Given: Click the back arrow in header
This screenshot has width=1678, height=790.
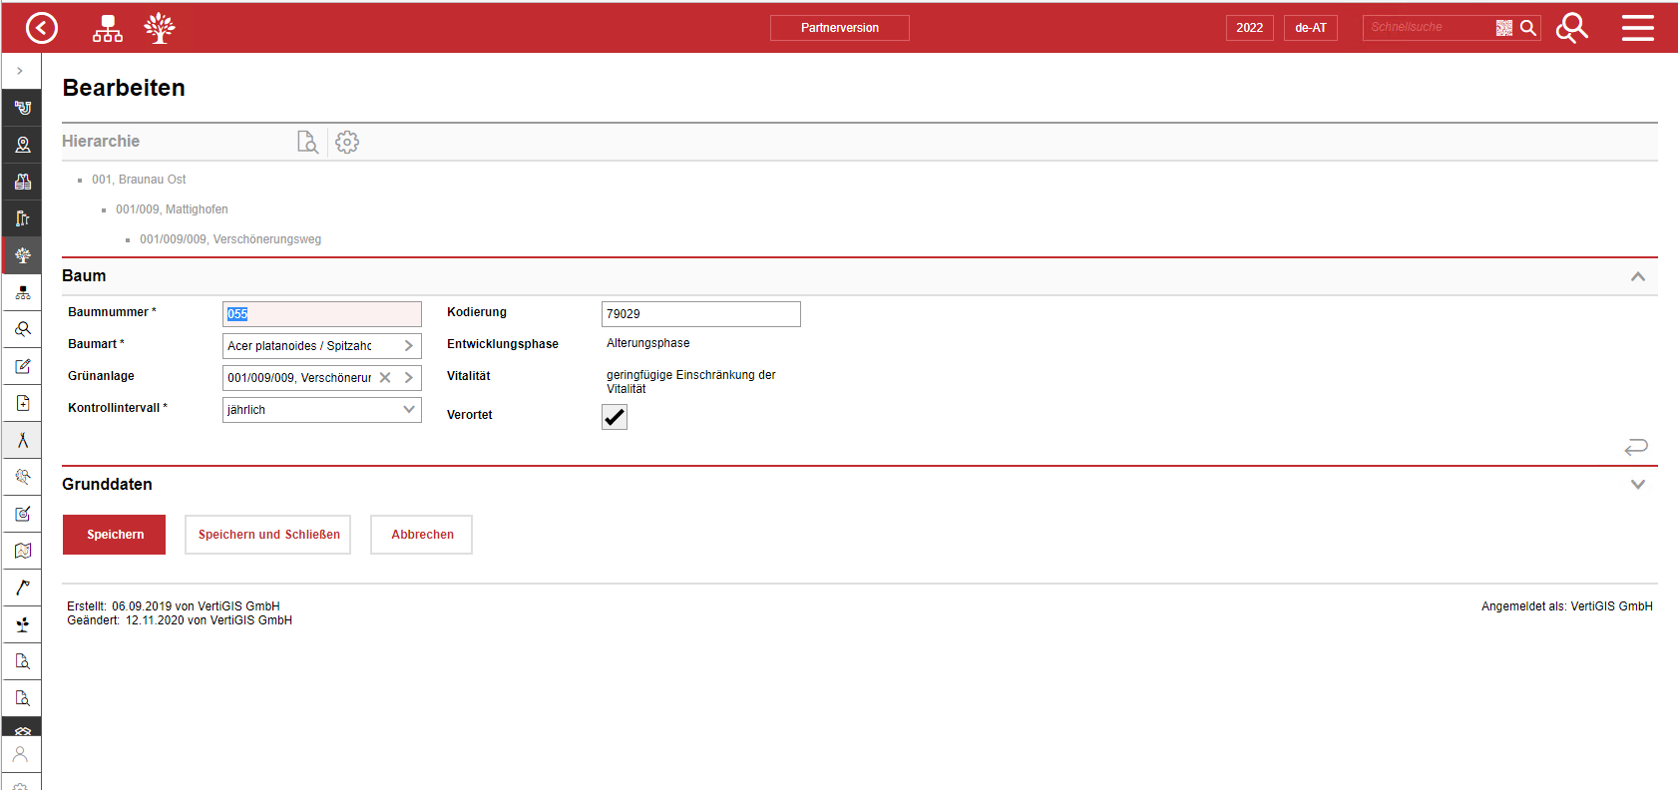Looking at the screenshot, I should tap(42, 28).
